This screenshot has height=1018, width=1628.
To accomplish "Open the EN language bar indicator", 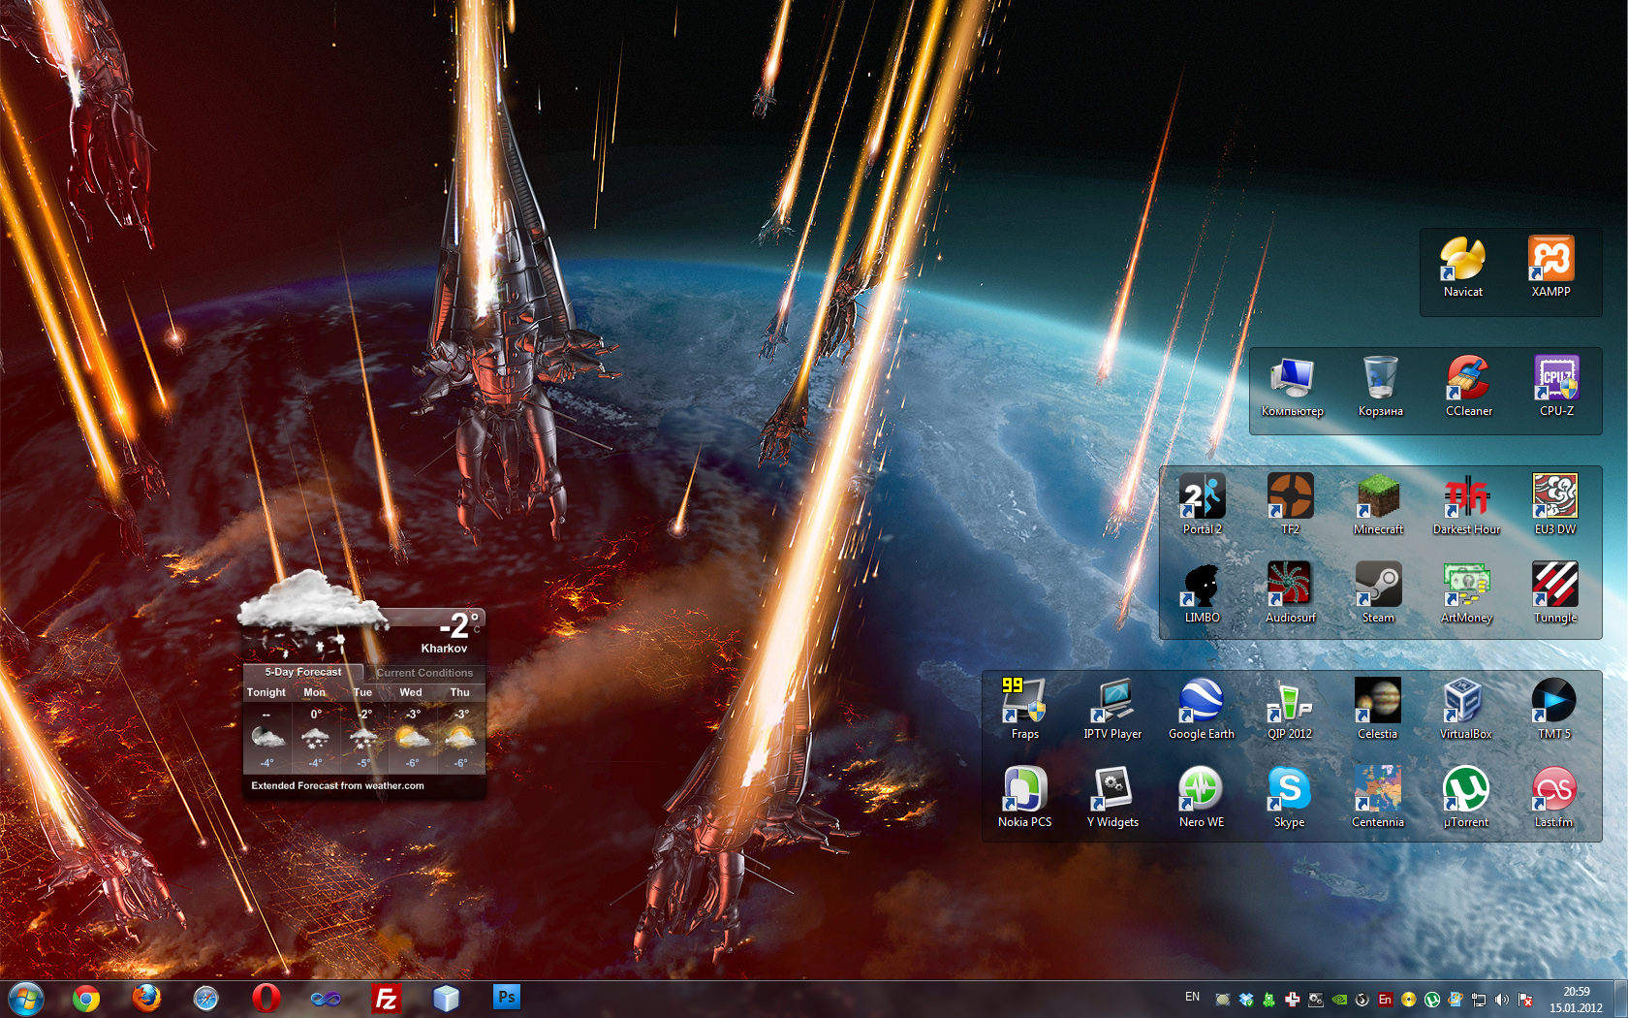I will pyautogui.click(x=1192, y=997).
